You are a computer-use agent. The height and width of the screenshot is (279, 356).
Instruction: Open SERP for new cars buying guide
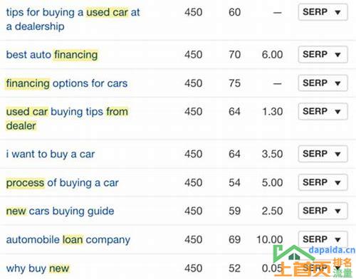tap(323, 211)
